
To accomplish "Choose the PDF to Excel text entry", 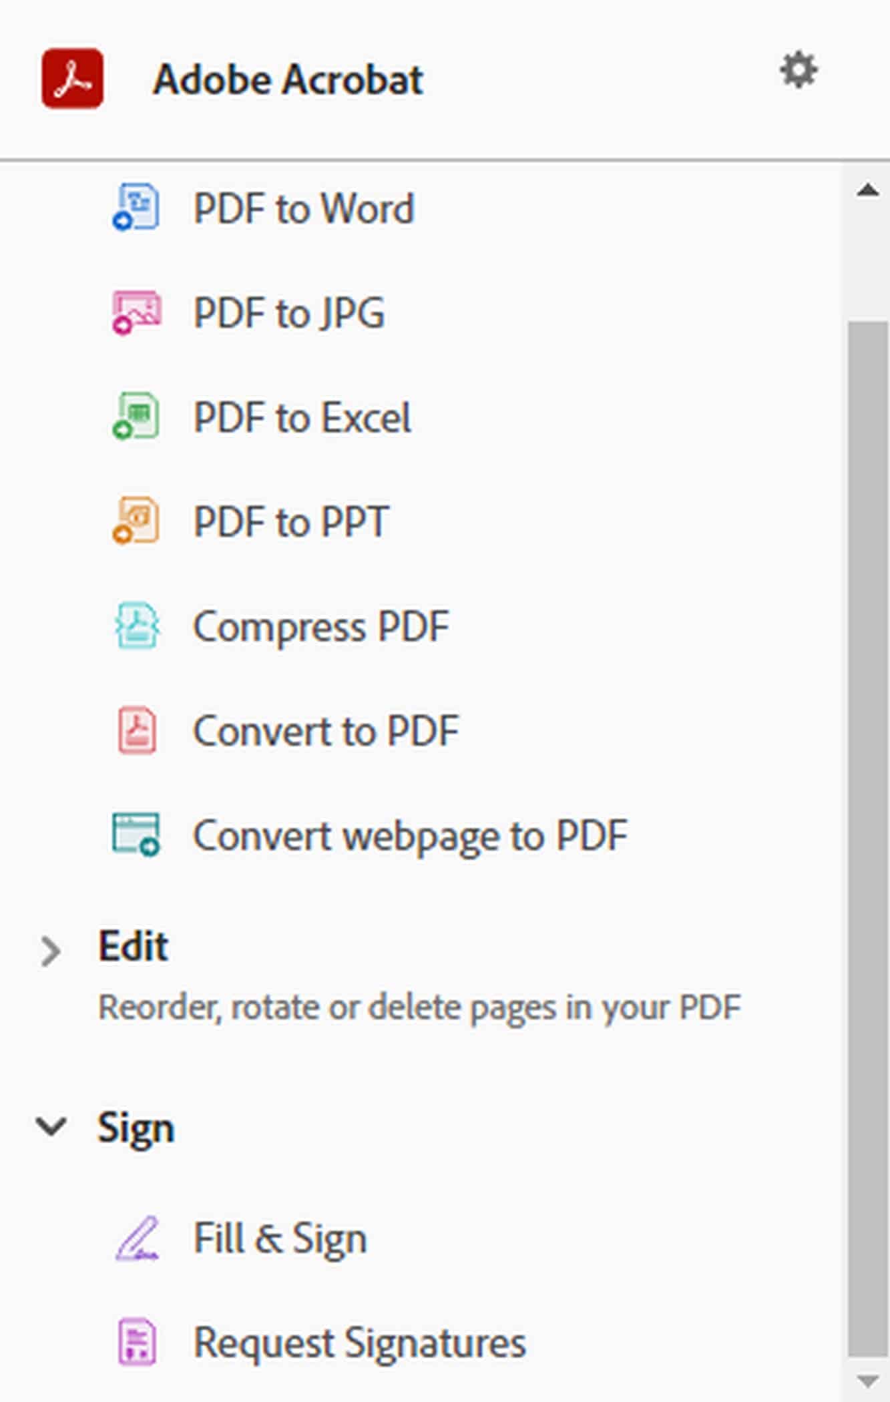I will [302, 417].
